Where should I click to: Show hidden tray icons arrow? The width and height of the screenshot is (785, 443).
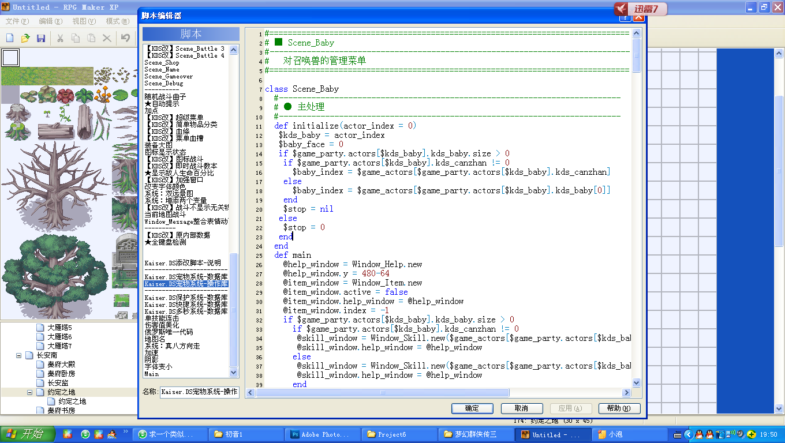pos(688,434)
